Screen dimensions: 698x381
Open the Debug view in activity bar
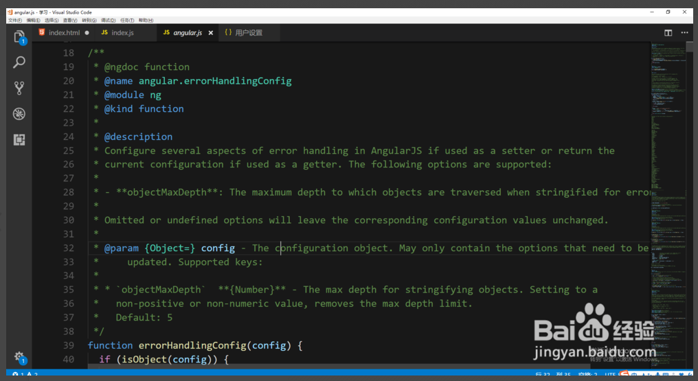19,114
